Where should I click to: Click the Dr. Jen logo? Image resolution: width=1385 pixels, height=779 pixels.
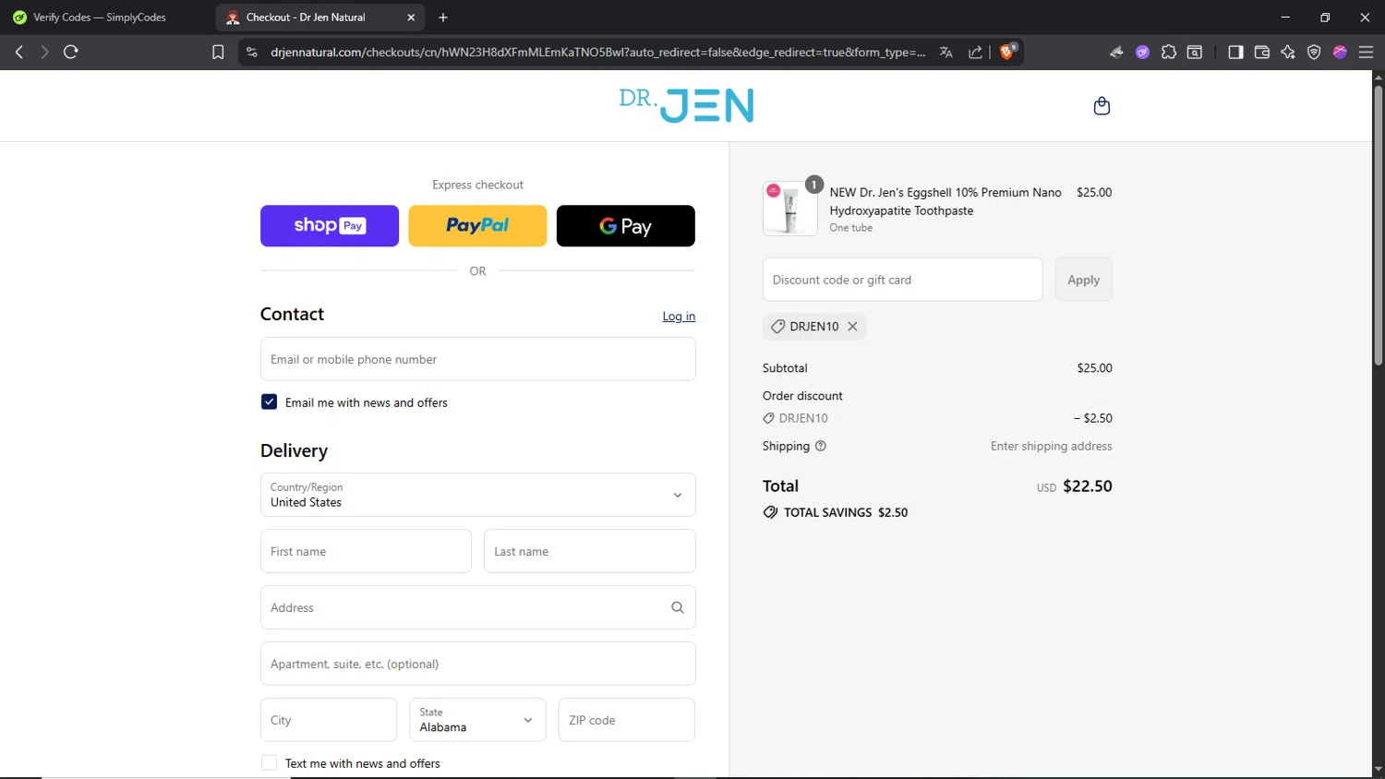click(686, 105)
